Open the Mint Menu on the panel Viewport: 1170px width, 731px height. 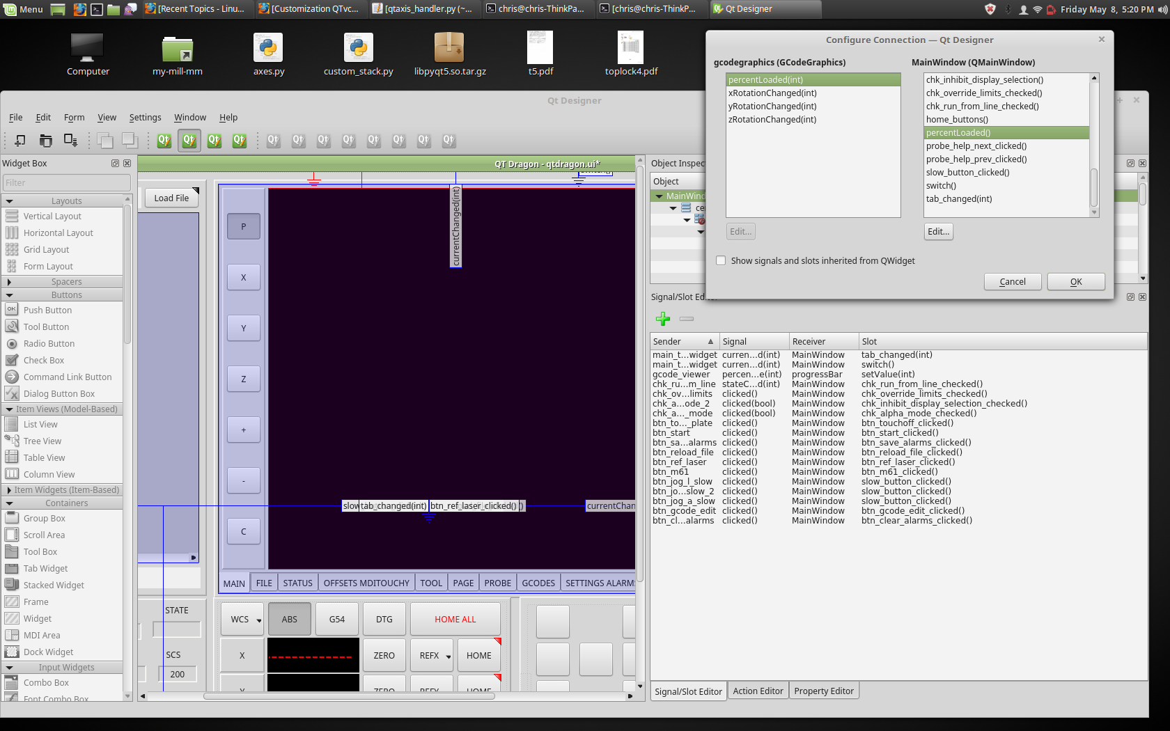[x=24, y=9]
